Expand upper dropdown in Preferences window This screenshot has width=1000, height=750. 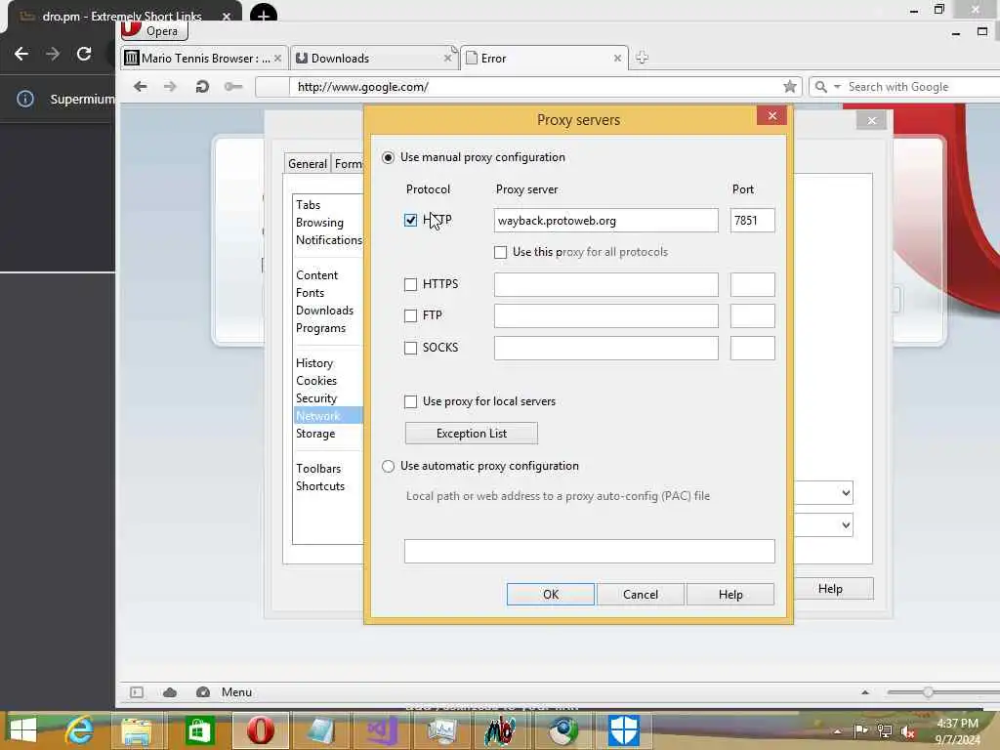click(x=846, y=492)
